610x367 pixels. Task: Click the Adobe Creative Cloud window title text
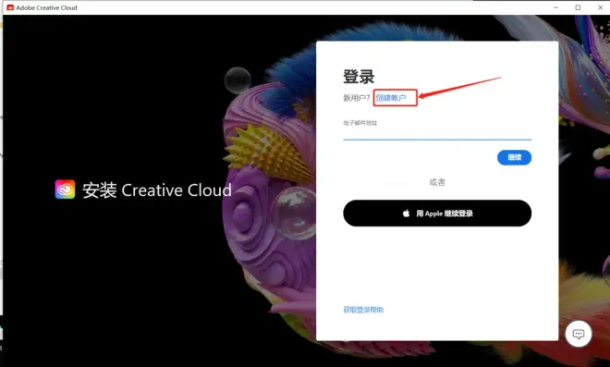click(46, 7)
